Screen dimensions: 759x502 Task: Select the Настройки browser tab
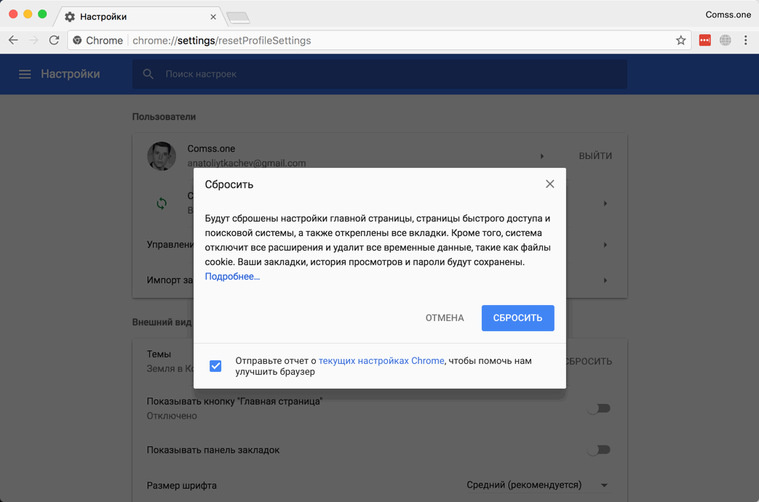coord(140,17)
